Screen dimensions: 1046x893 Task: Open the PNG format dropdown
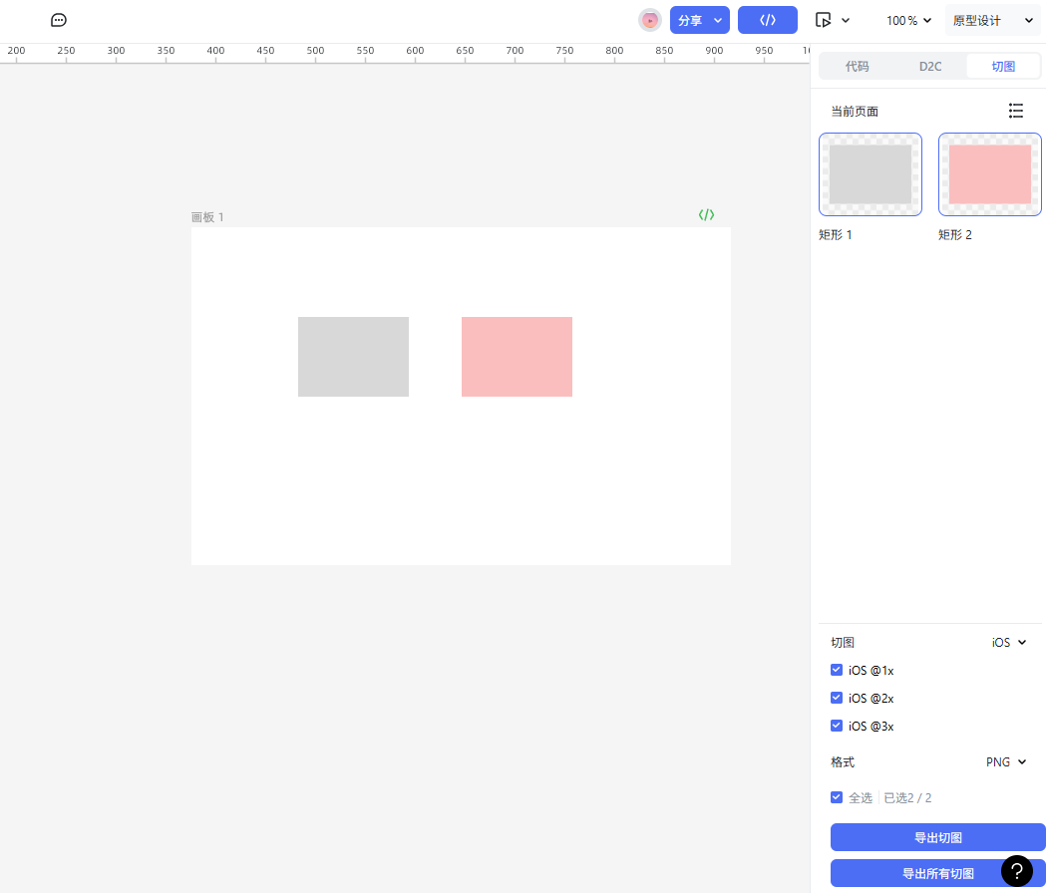[x=1005, y=761]
